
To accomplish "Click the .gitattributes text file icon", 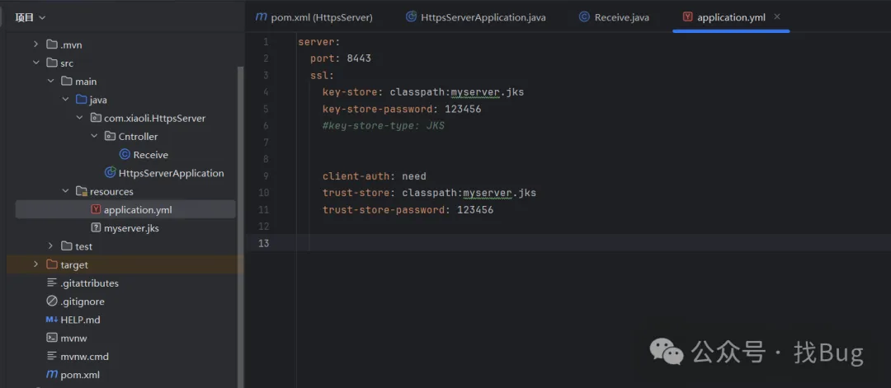I will [x=52, y=283].
